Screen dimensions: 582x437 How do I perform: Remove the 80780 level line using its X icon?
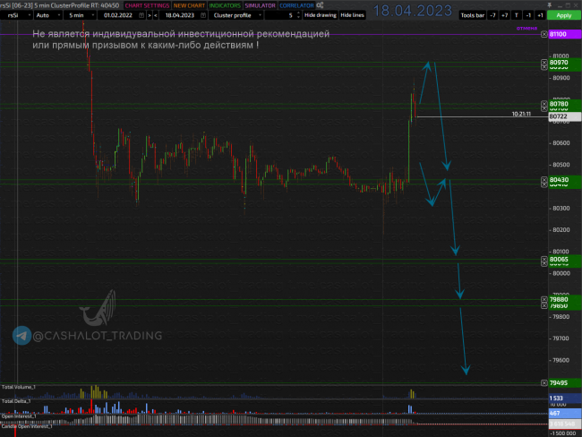tap(544, 104)
